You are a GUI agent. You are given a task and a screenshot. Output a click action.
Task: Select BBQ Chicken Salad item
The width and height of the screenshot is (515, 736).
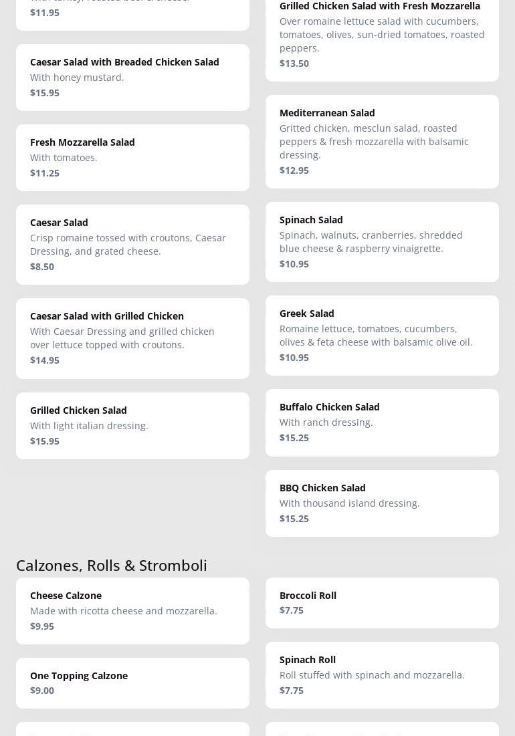click(x=382, y=503)
